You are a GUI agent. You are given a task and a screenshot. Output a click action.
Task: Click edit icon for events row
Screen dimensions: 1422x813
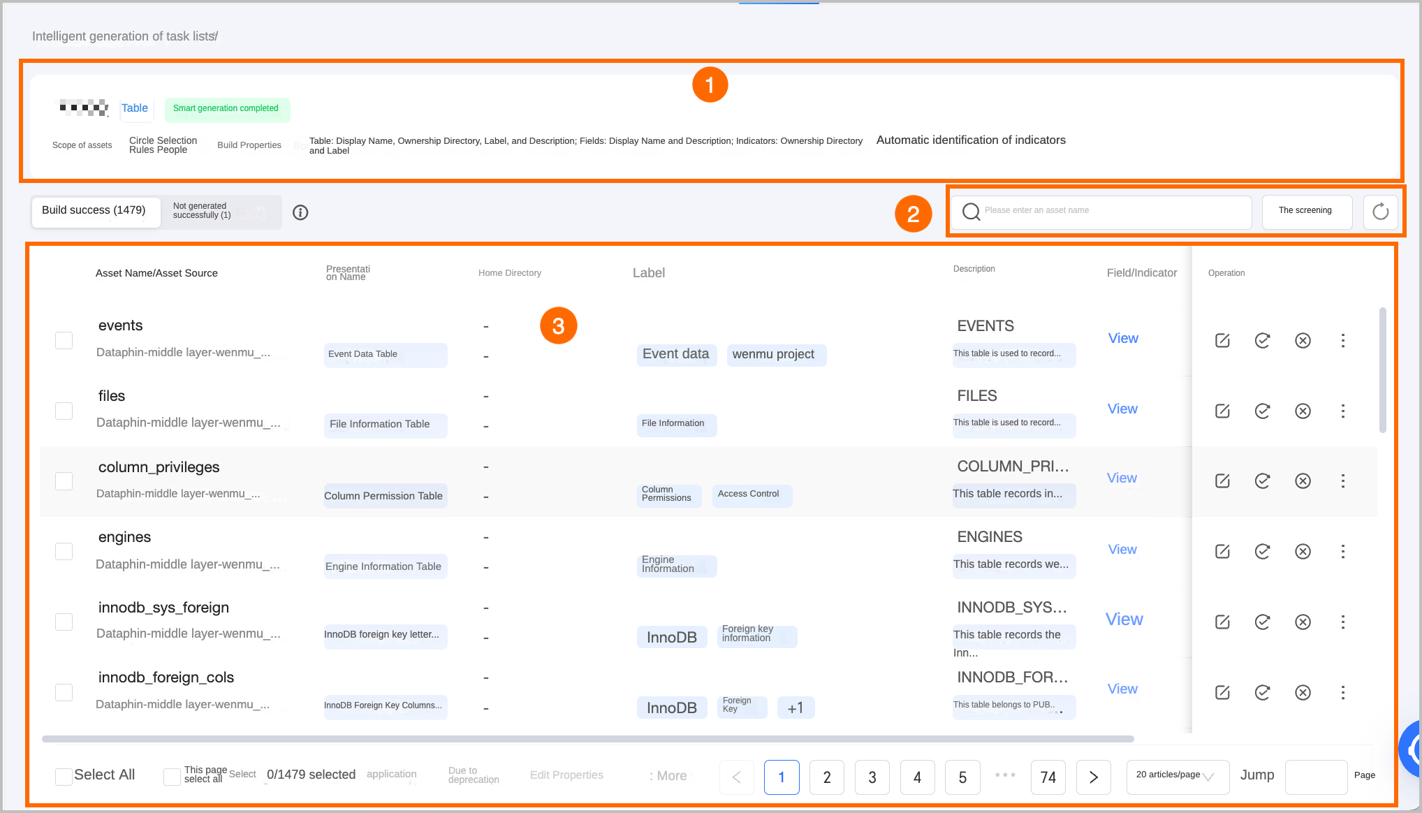pyautogui.click(x=1222, y=340)
